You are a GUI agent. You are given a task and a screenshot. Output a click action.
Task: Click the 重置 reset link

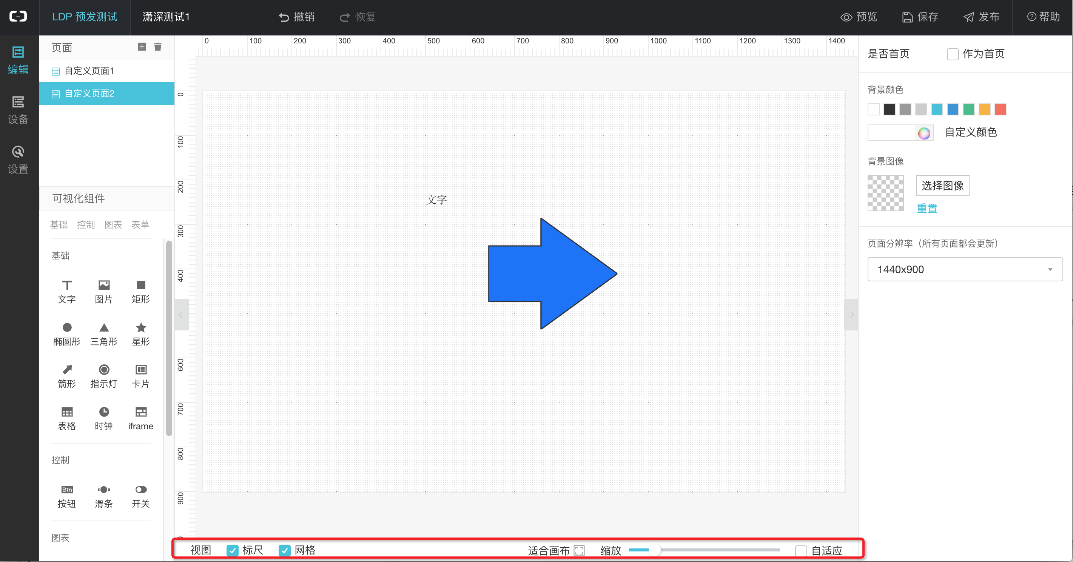[x=927, y=208]
